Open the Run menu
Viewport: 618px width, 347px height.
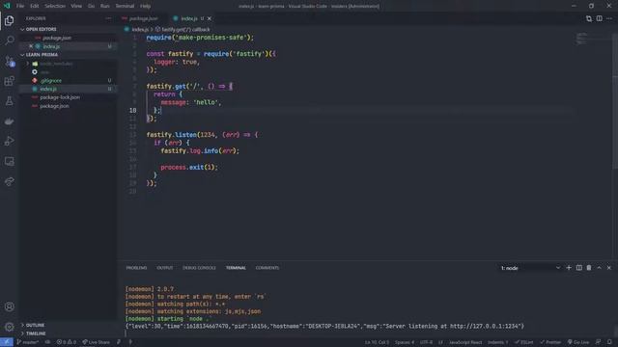[x=105, y=6]
